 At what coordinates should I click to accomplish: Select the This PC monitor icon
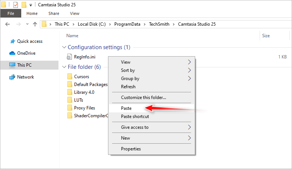[x=12, y=65]
